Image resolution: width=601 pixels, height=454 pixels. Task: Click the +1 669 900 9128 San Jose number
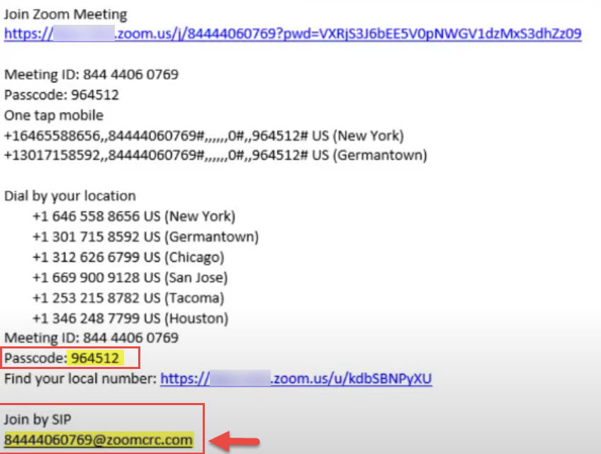tap(131, 278)
